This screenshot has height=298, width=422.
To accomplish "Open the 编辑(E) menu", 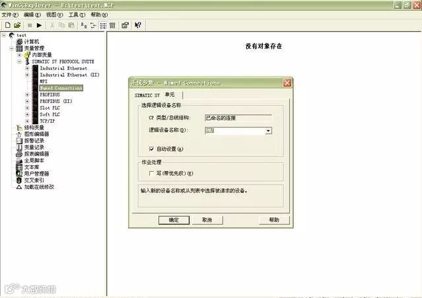I will point(32,15).
